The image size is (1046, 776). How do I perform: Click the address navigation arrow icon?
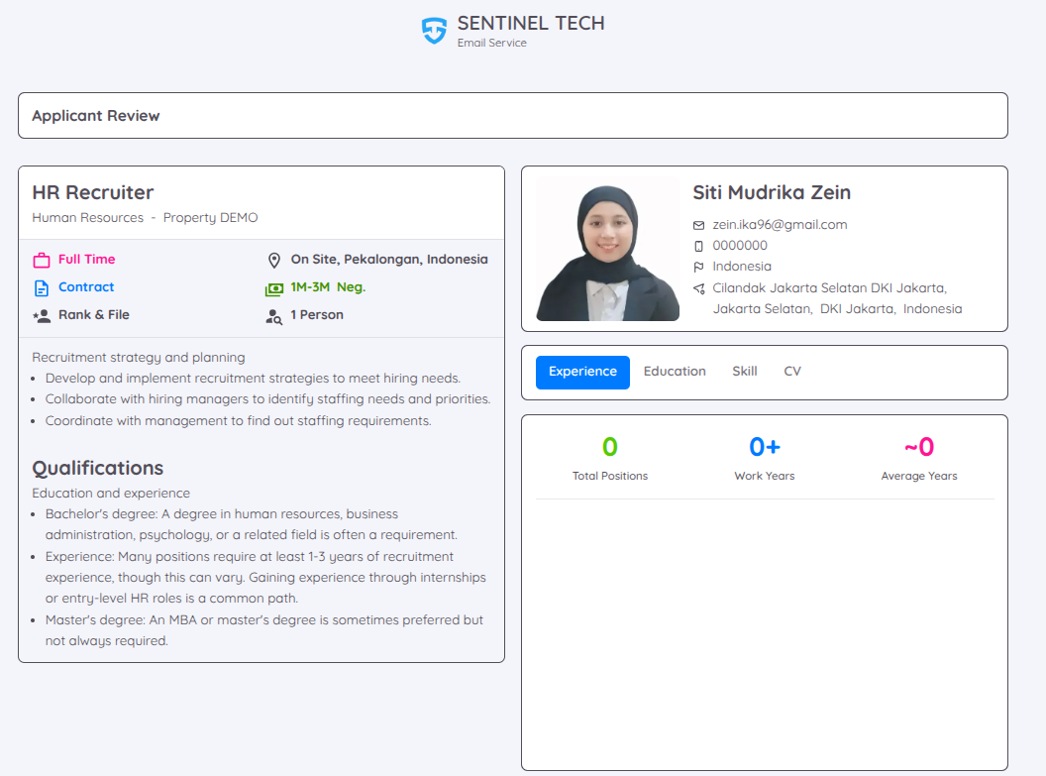[x=698, y=287]
